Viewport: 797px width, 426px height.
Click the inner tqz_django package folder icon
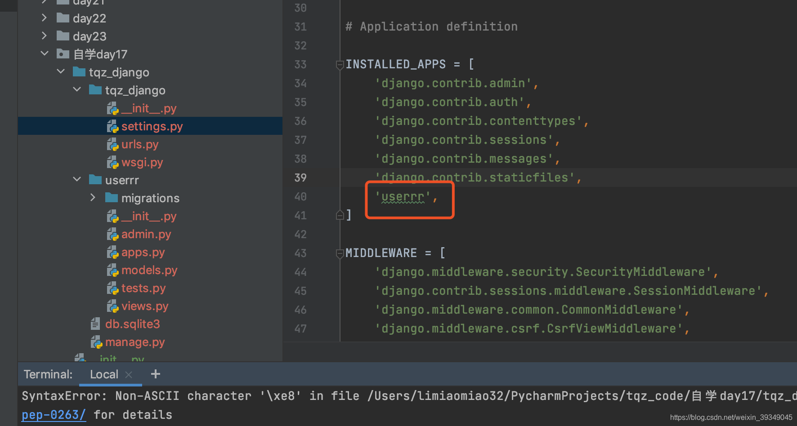click(x=95, y=90)
